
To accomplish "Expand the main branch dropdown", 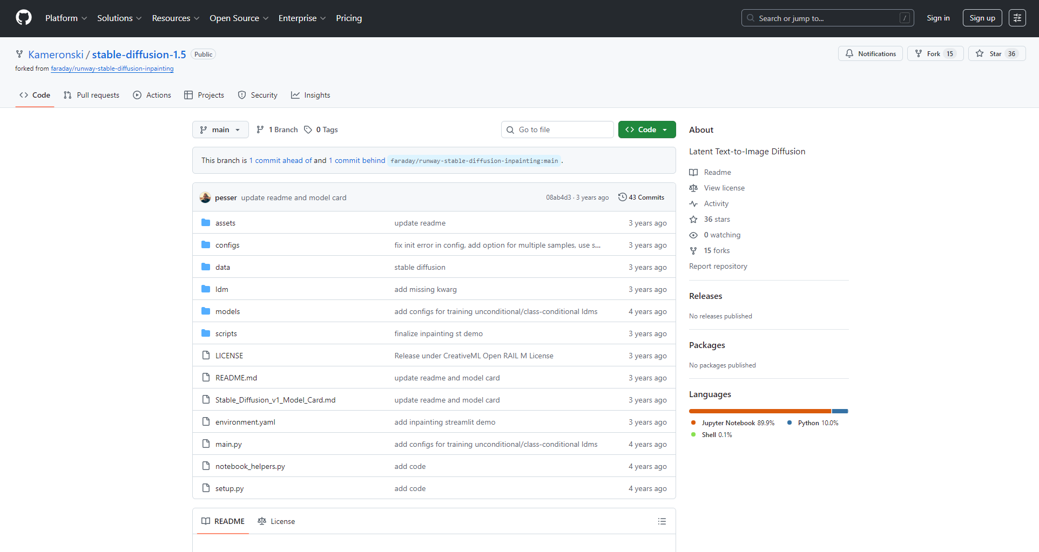I will [x=220, y=130].
